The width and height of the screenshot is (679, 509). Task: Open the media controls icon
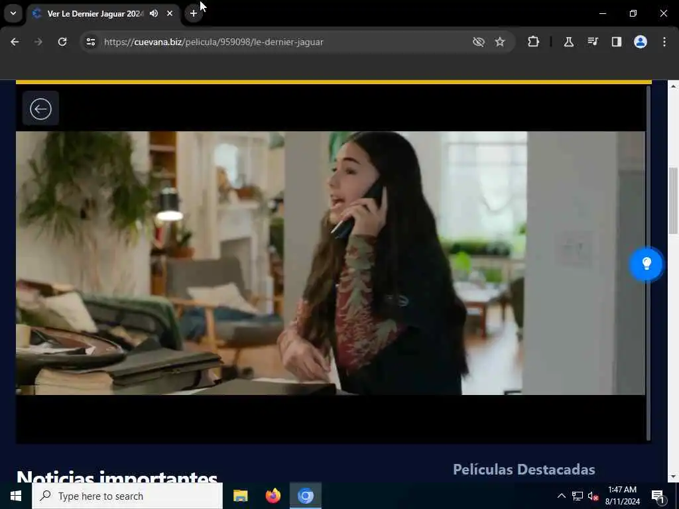pos(593,42)
